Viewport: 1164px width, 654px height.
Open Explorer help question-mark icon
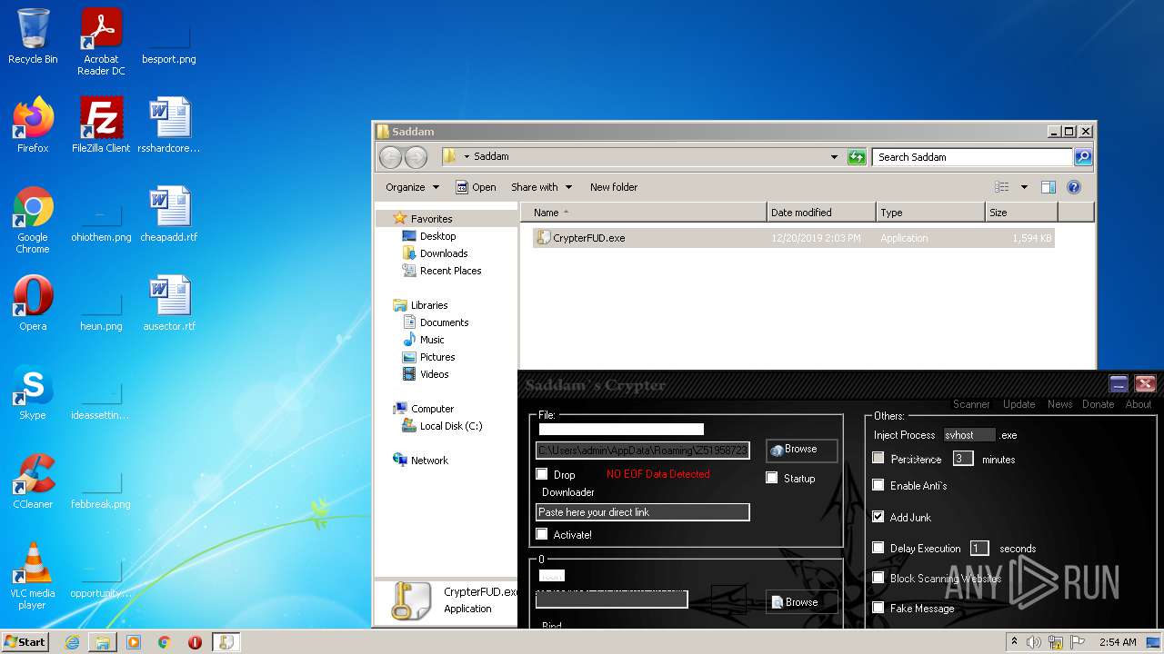pyautogui.click(x=1074, y=187)
